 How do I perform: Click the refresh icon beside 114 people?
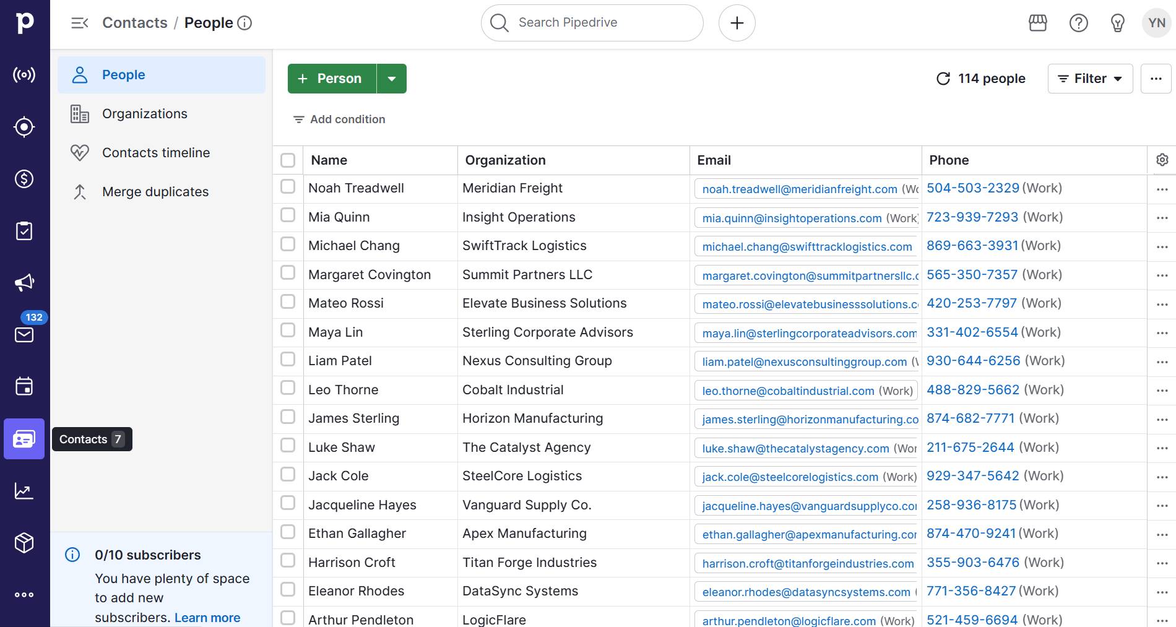click(x=943, y=79)
